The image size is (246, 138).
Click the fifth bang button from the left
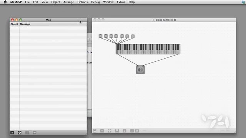click(x=122, y=36)
